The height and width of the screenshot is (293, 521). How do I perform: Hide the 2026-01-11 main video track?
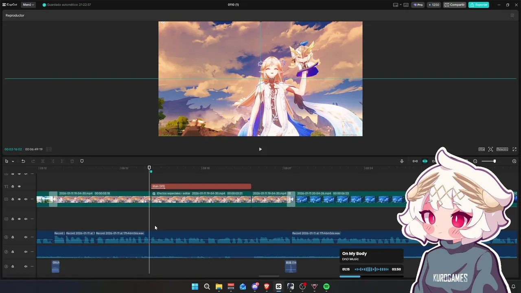coord(19,199)
